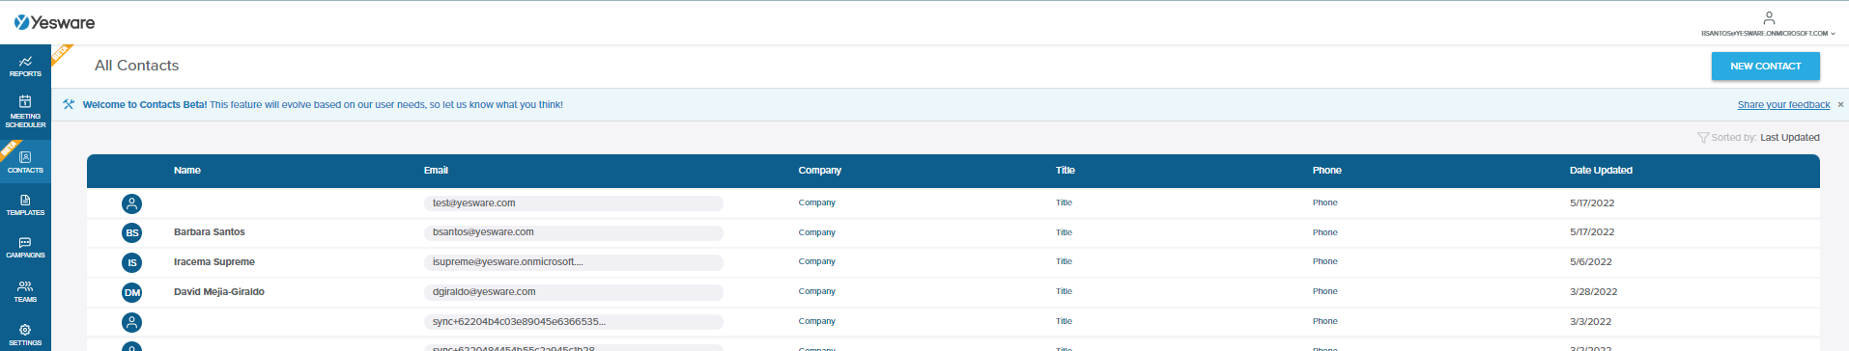The image size is (1849, 351).
Task: Edit Phone for the 3/3/2022 sync contact
Action: (1325, 321)
